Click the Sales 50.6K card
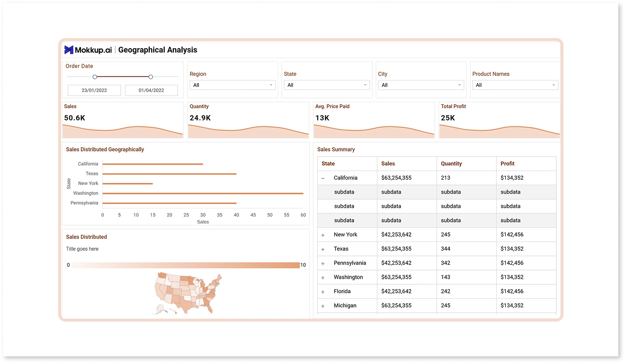Viewport: 625px width, 363px height. pyautogui.click(x=123, y=120)
